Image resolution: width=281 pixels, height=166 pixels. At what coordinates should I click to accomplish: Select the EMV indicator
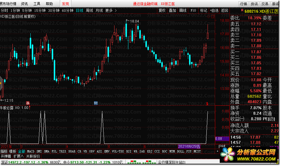pyautogui.click(x=107, y=151)
